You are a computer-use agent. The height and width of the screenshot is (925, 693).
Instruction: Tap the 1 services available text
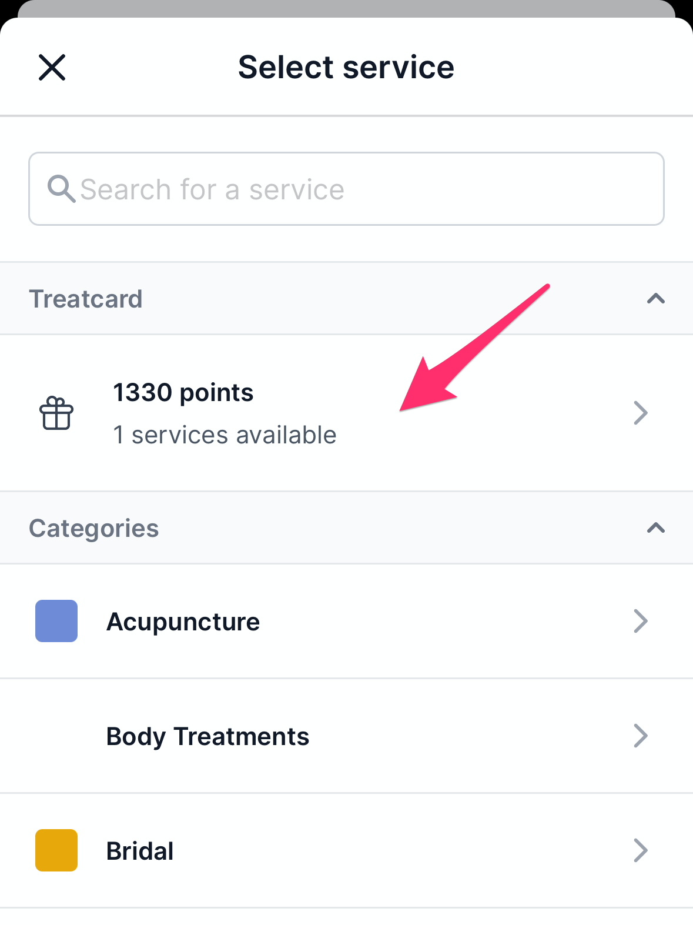(225, 435)
